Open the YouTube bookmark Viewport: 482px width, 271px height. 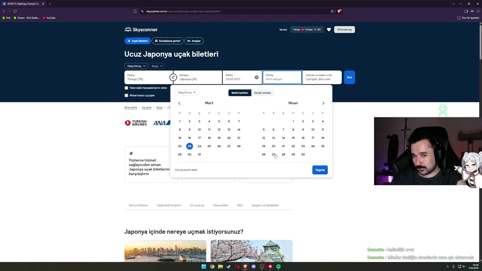[x=49, y=18]
